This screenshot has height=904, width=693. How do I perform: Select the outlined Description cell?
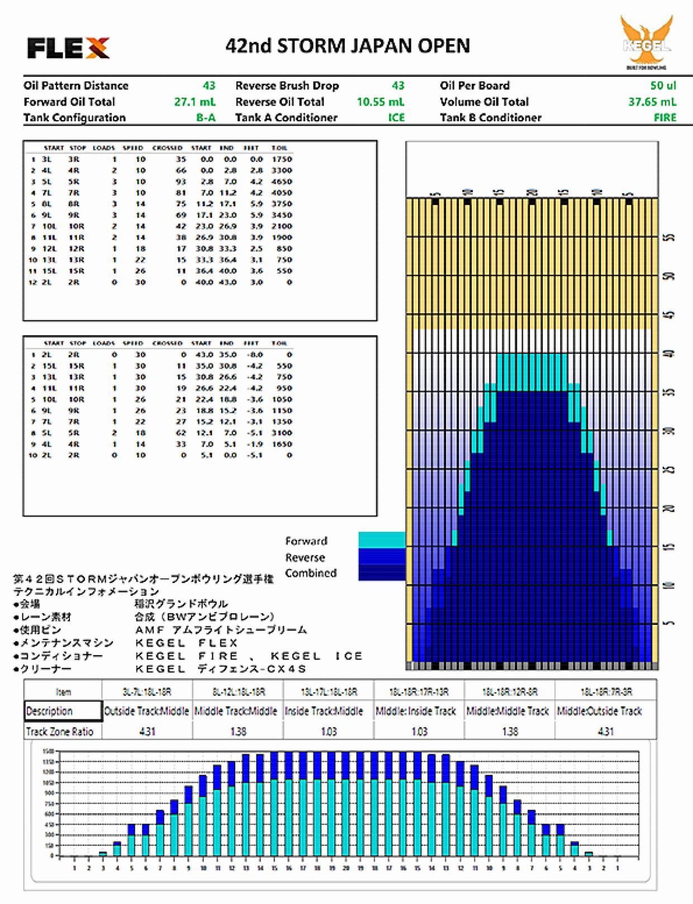pos(63,711)
